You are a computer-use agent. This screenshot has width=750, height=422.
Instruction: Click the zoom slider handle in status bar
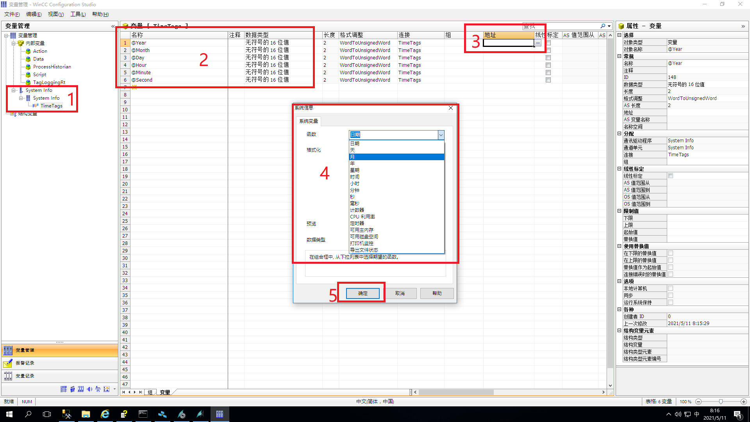pyautogui.click(x=721, y=402)
